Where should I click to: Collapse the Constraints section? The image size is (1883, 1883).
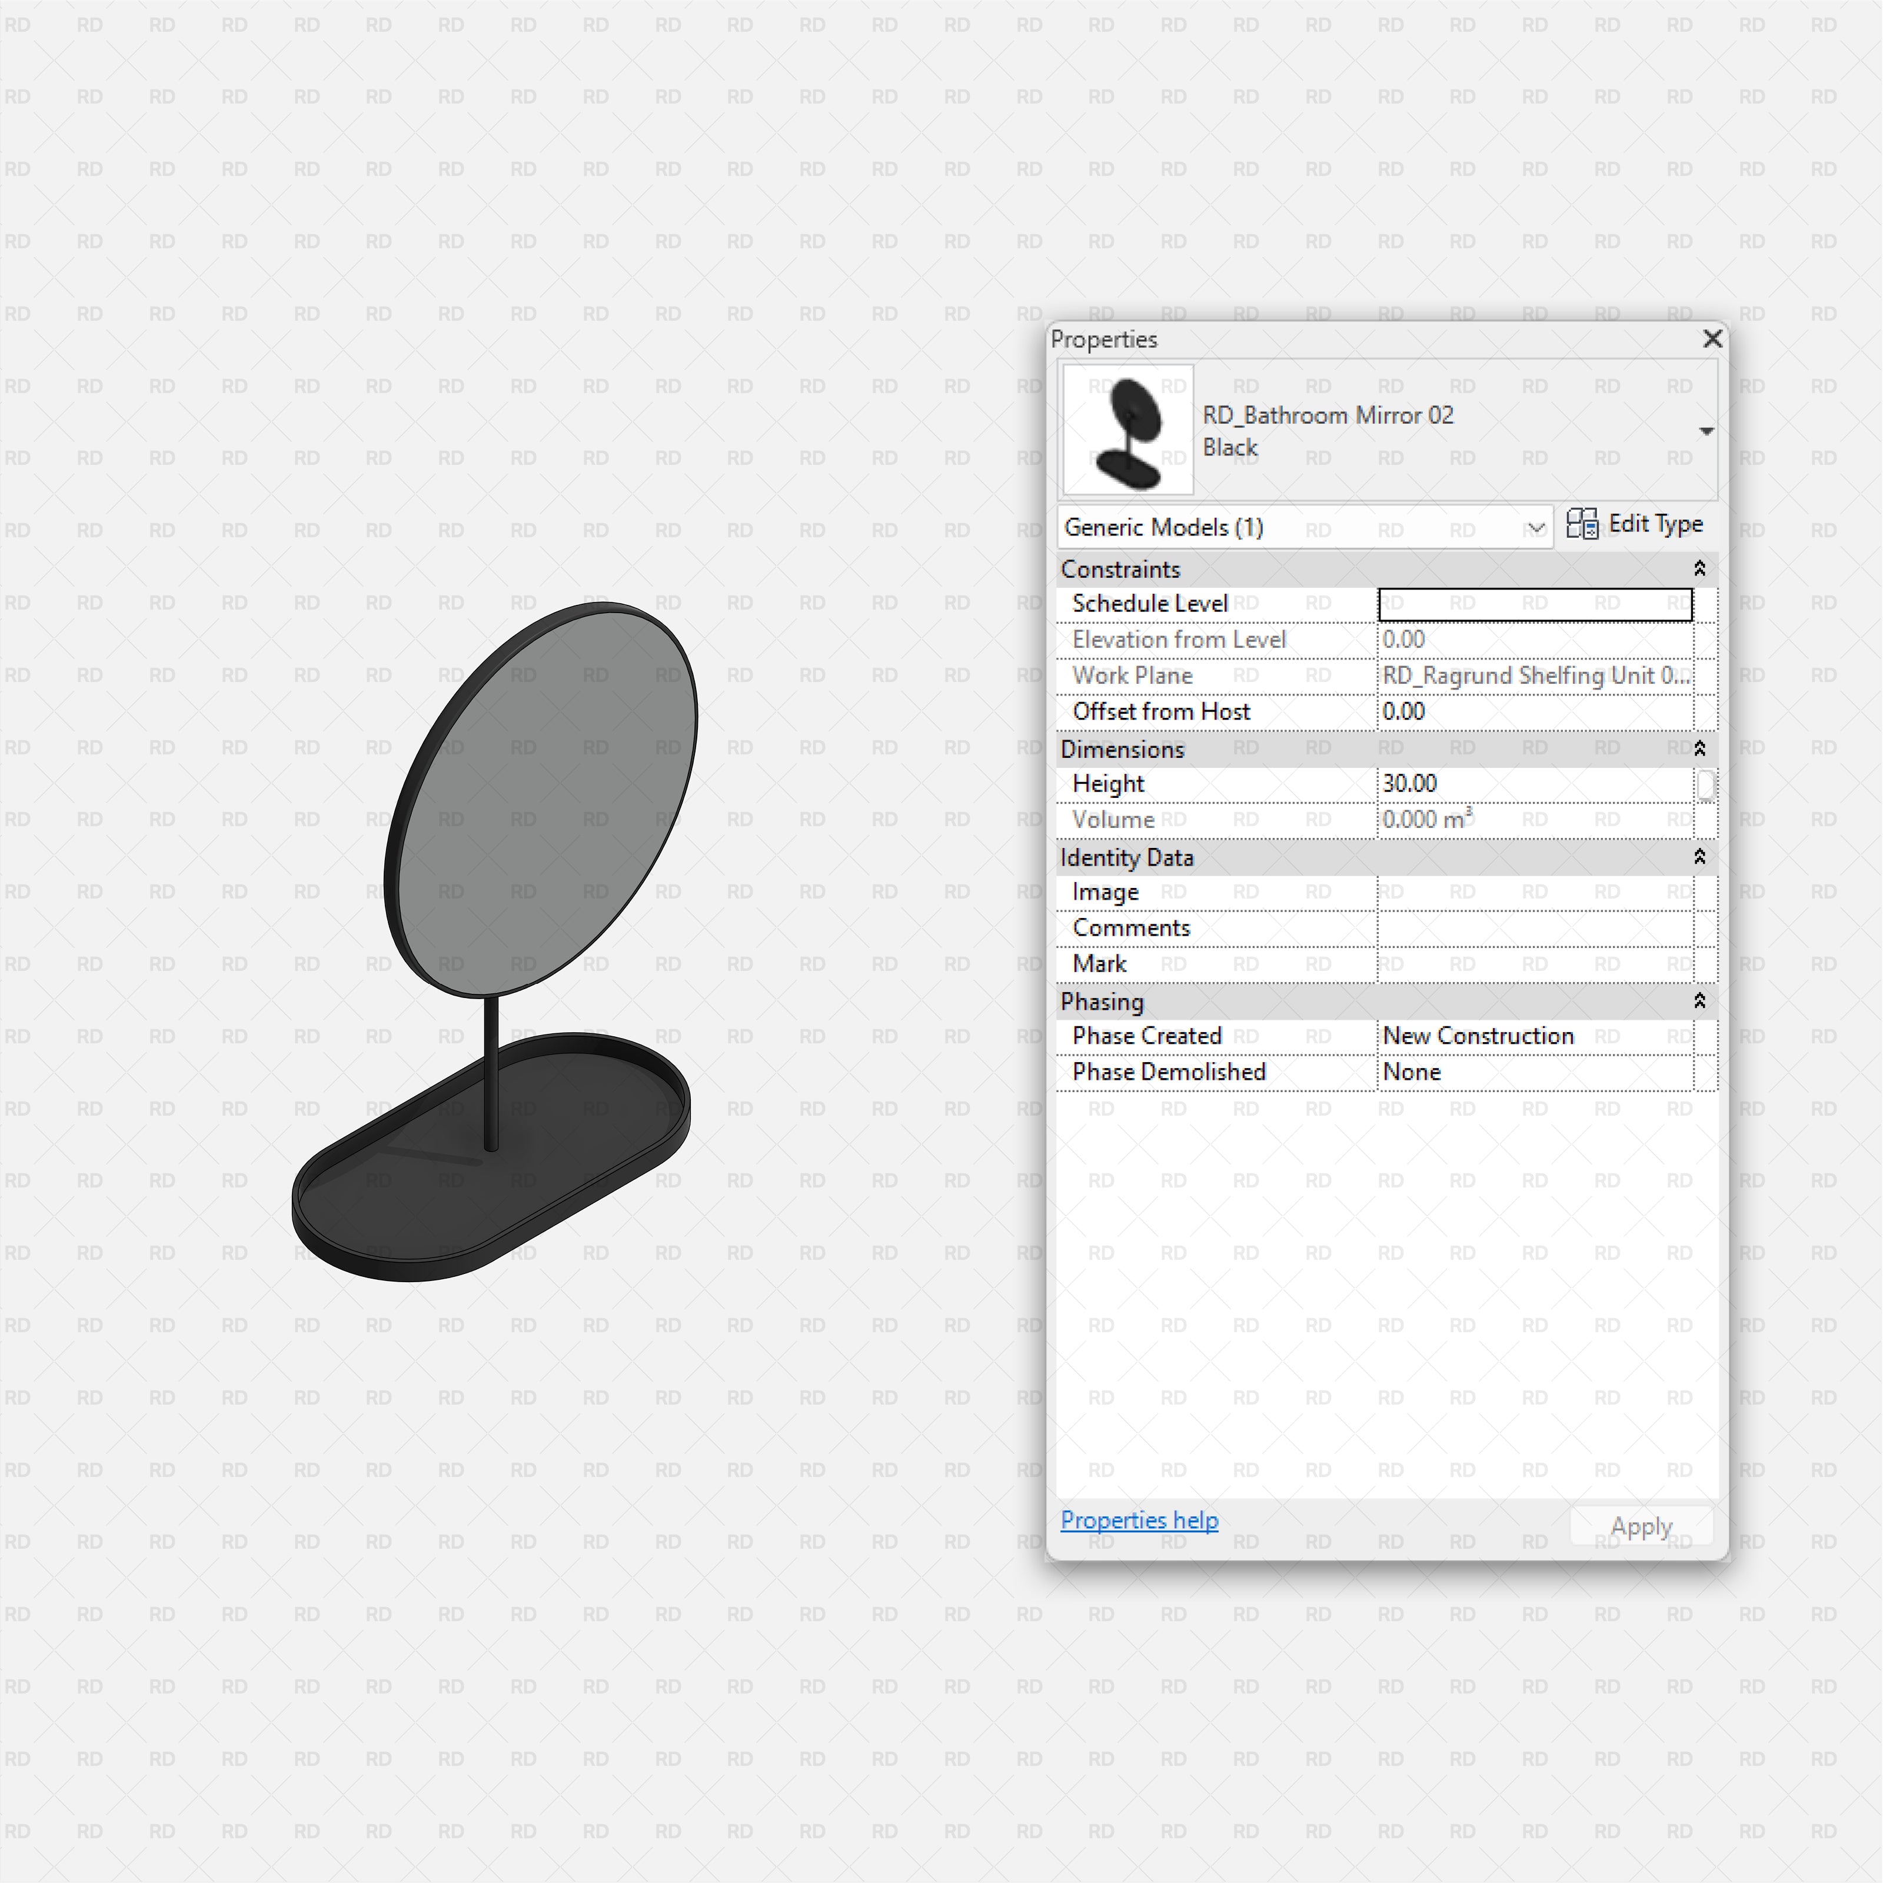[x=1699, y=569]
